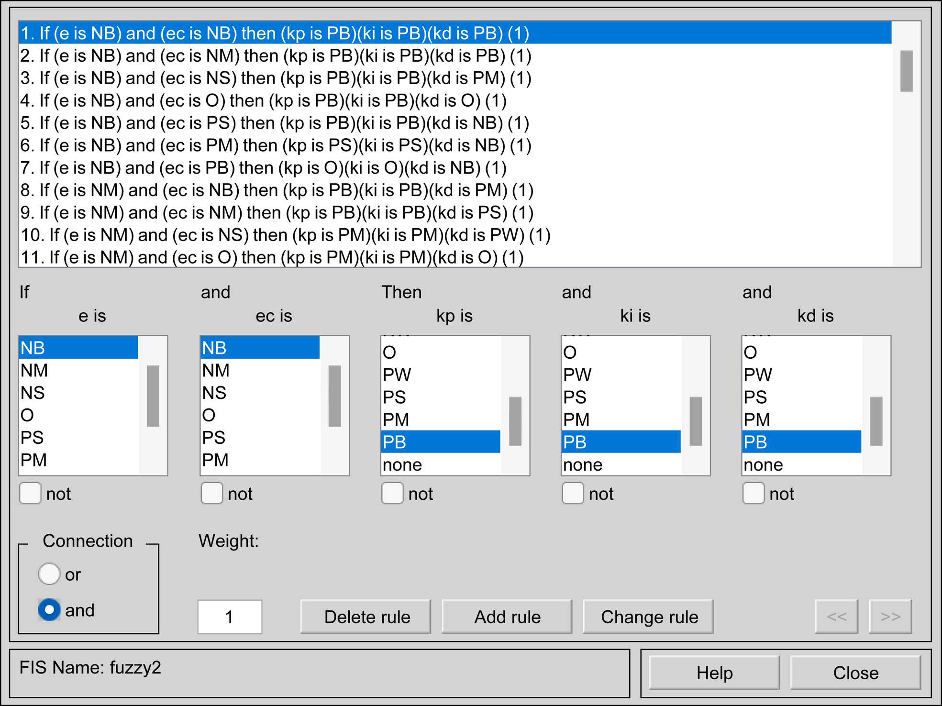Click the previous rule << button
This screenshot has height=706, width=942.
(836, 617)
